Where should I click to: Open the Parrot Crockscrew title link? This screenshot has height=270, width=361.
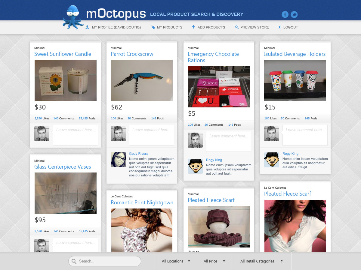click(x=132, y=54)
